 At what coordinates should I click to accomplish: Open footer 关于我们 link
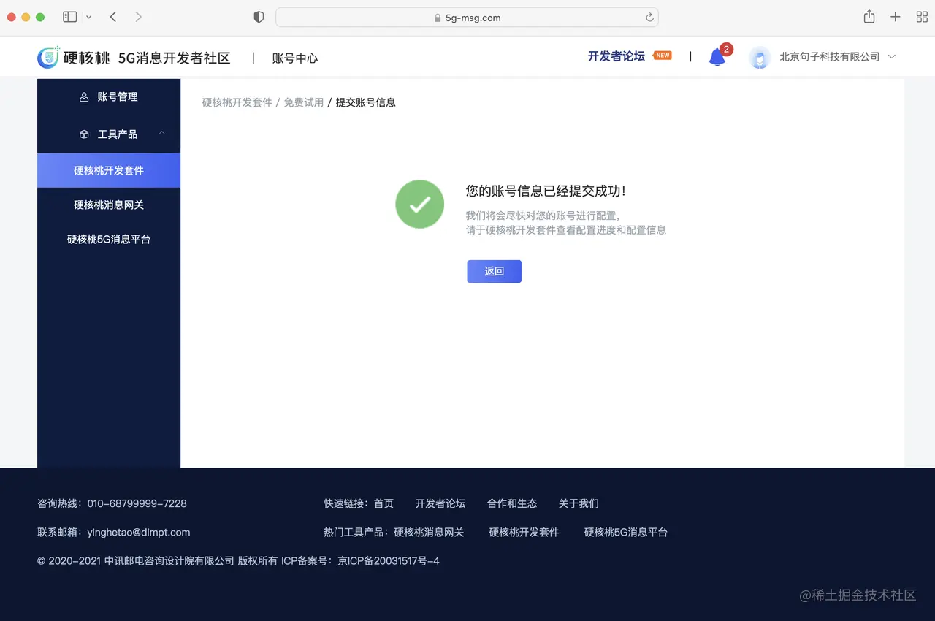[579, 503]
